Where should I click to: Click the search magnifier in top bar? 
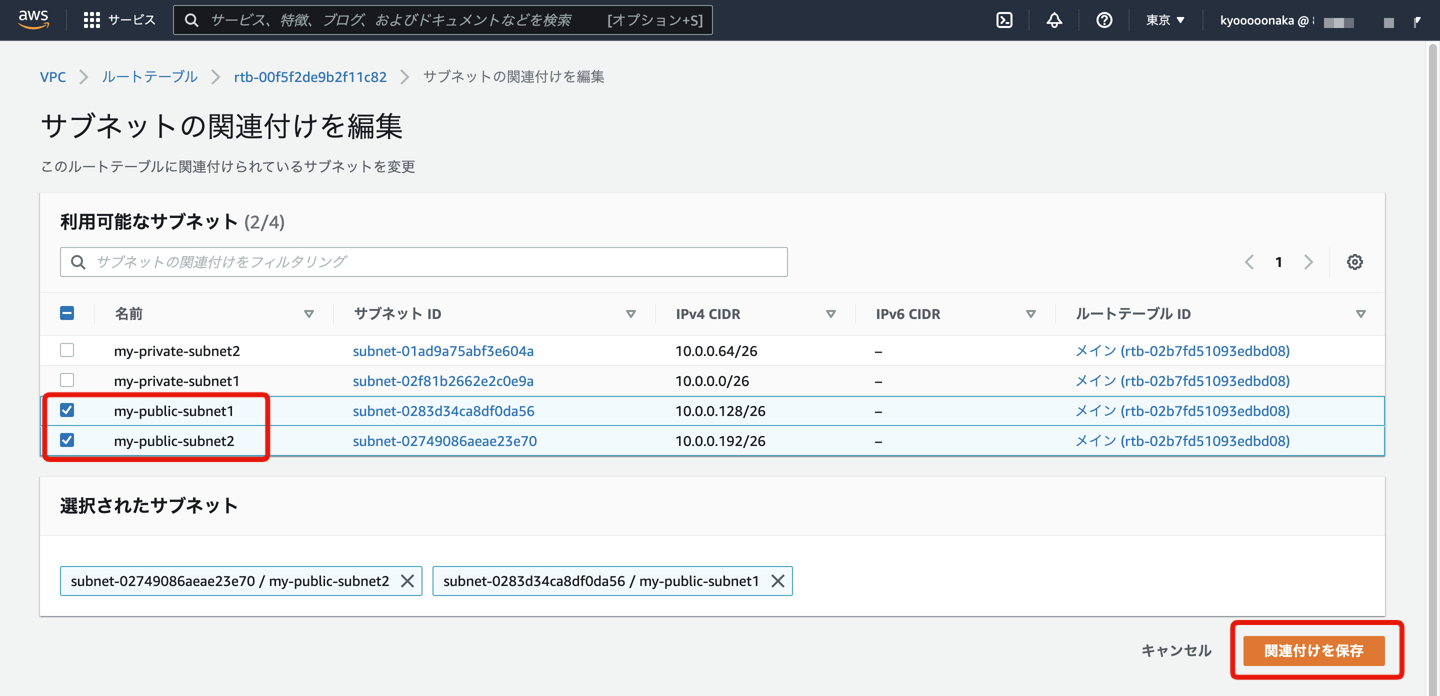coord(191,20)
